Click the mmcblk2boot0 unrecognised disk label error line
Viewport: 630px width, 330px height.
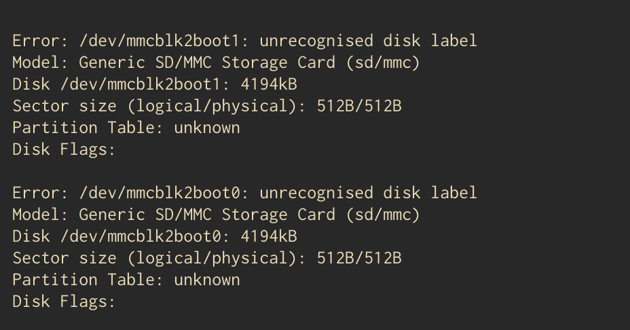tap(244, 193)
